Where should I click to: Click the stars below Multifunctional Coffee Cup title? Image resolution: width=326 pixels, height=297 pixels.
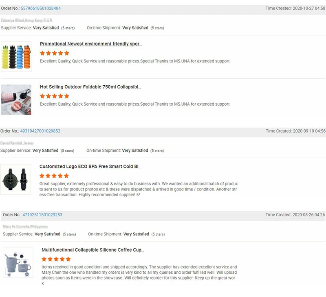pos(56,259)
